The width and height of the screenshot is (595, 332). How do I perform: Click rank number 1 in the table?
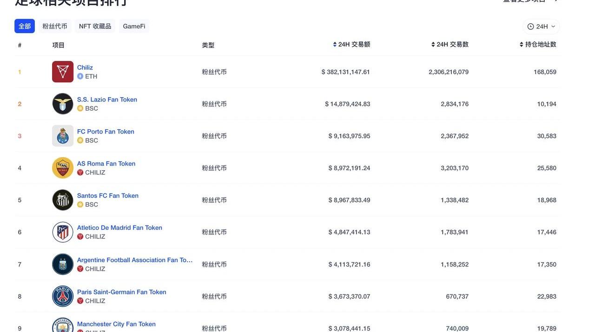tap(20, 72)
